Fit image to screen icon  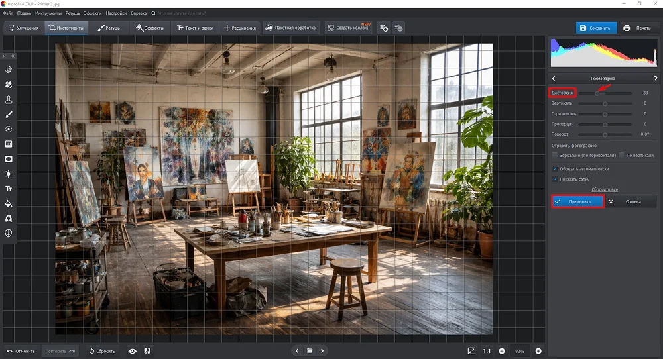tap(471, 351)
